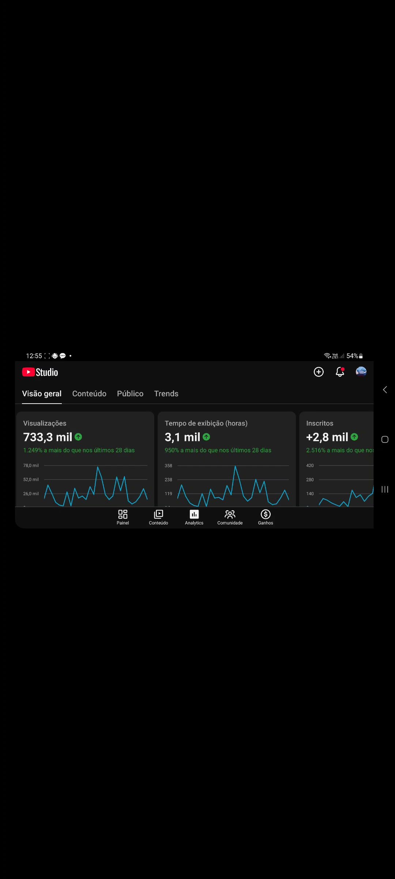This screenshot has height=879, width=395.
Task: Switch to the Trends tab
Action: pyautogui.click(x=166, y=394)
